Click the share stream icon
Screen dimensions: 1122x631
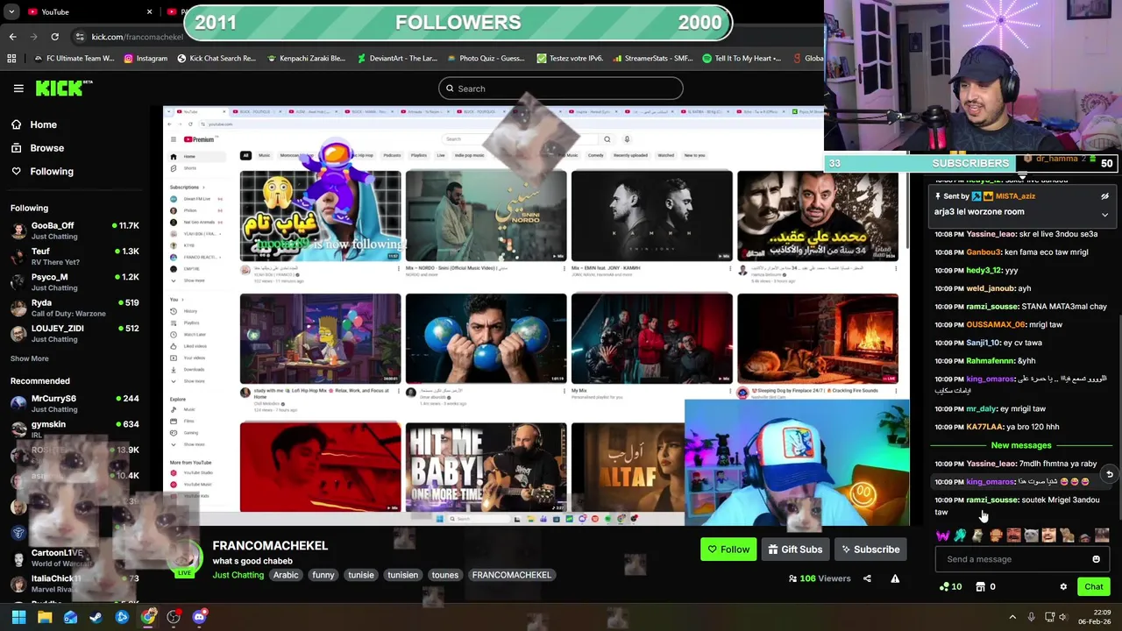(867, 578)
